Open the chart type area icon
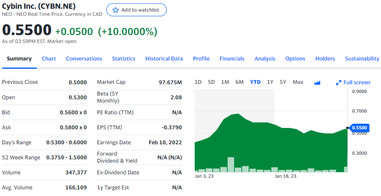The height and width of the screenshot is (196, 381). pos(317,83)
